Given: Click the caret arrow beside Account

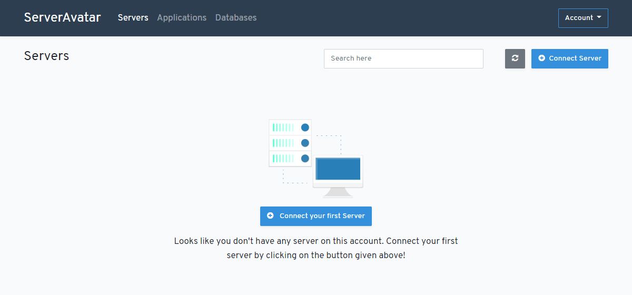Looking at the screenshot, I should [x=599, y=18].
